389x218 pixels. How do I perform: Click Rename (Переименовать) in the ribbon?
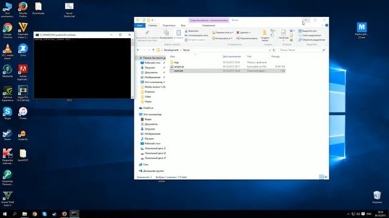[x=247, y=38]
